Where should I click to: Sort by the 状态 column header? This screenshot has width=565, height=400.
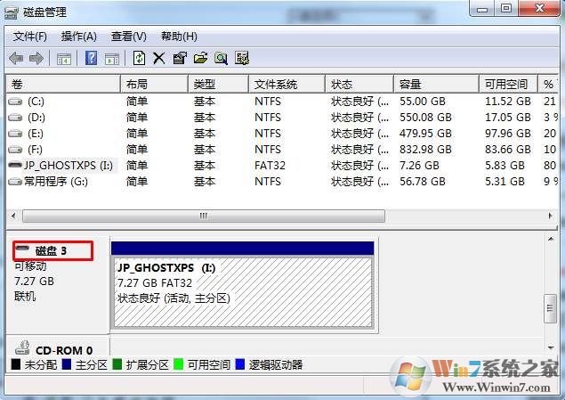[x=359, y=85]
